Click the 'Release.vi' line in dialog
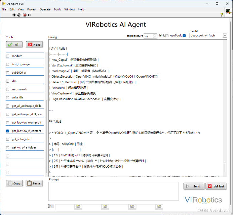 click(x=68, y=88)
